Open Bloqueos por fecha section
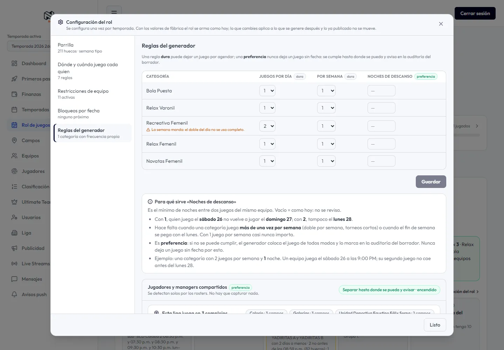Screen dimensions: 504x350 click(93, 113)
